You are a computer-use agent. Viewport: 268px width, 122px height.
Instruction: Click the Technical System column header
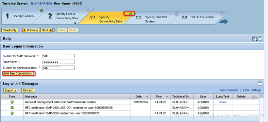pyautogui.click(x=182, y=97)
